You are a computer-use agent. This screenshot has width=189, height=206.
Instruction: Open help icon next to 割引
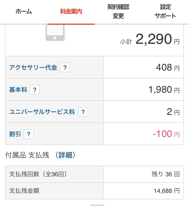[29, 134]
